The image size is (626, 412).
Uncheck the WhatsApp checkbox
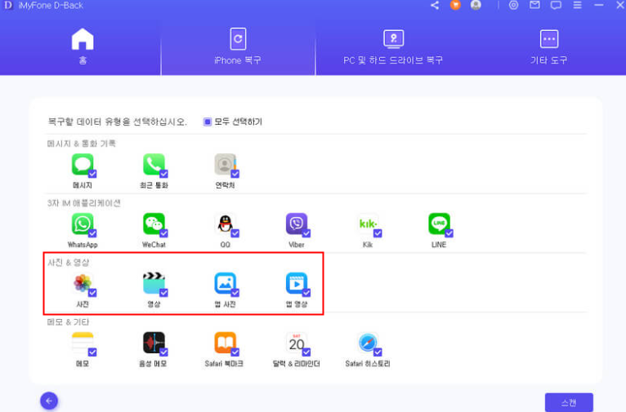pyautogui.click(x=92, y=233)
